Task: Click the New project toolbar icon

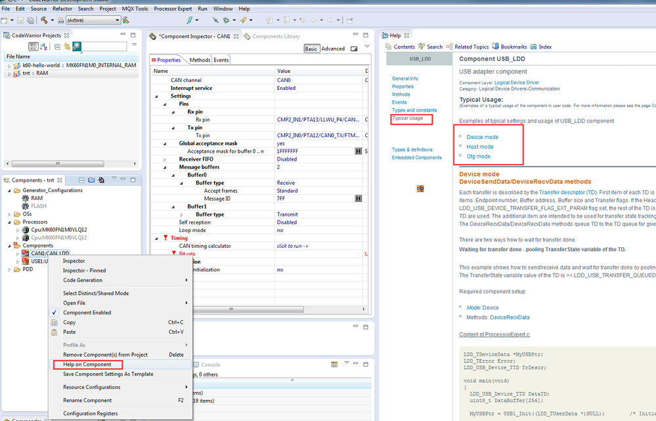Action: coord(5,20)
